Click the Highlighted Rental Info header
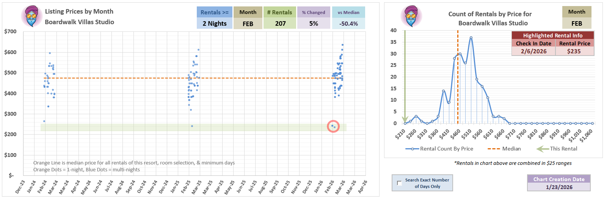Screen dimensions: 604x197 tap(552, 36)
